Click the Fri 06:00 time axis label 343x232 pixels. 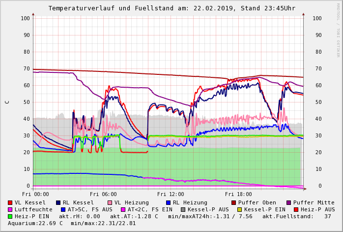[x=103, y=194]
